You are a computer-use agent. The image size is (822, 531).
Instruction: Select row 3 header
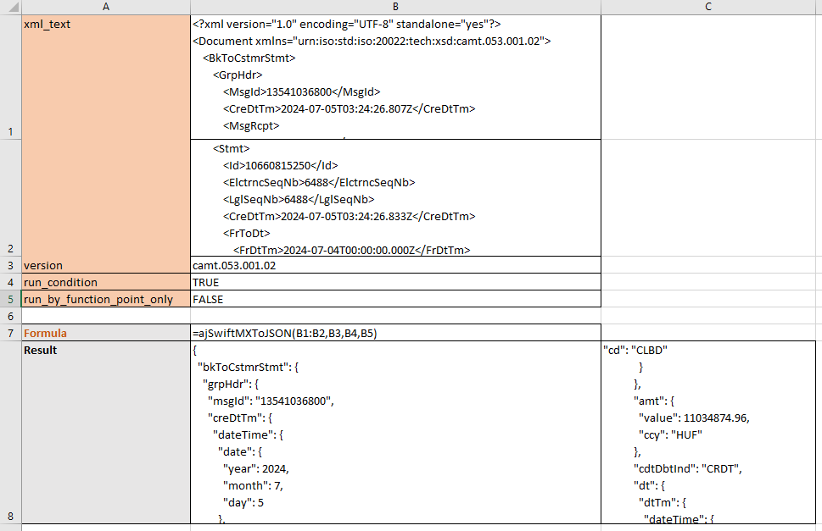[9, 265]
